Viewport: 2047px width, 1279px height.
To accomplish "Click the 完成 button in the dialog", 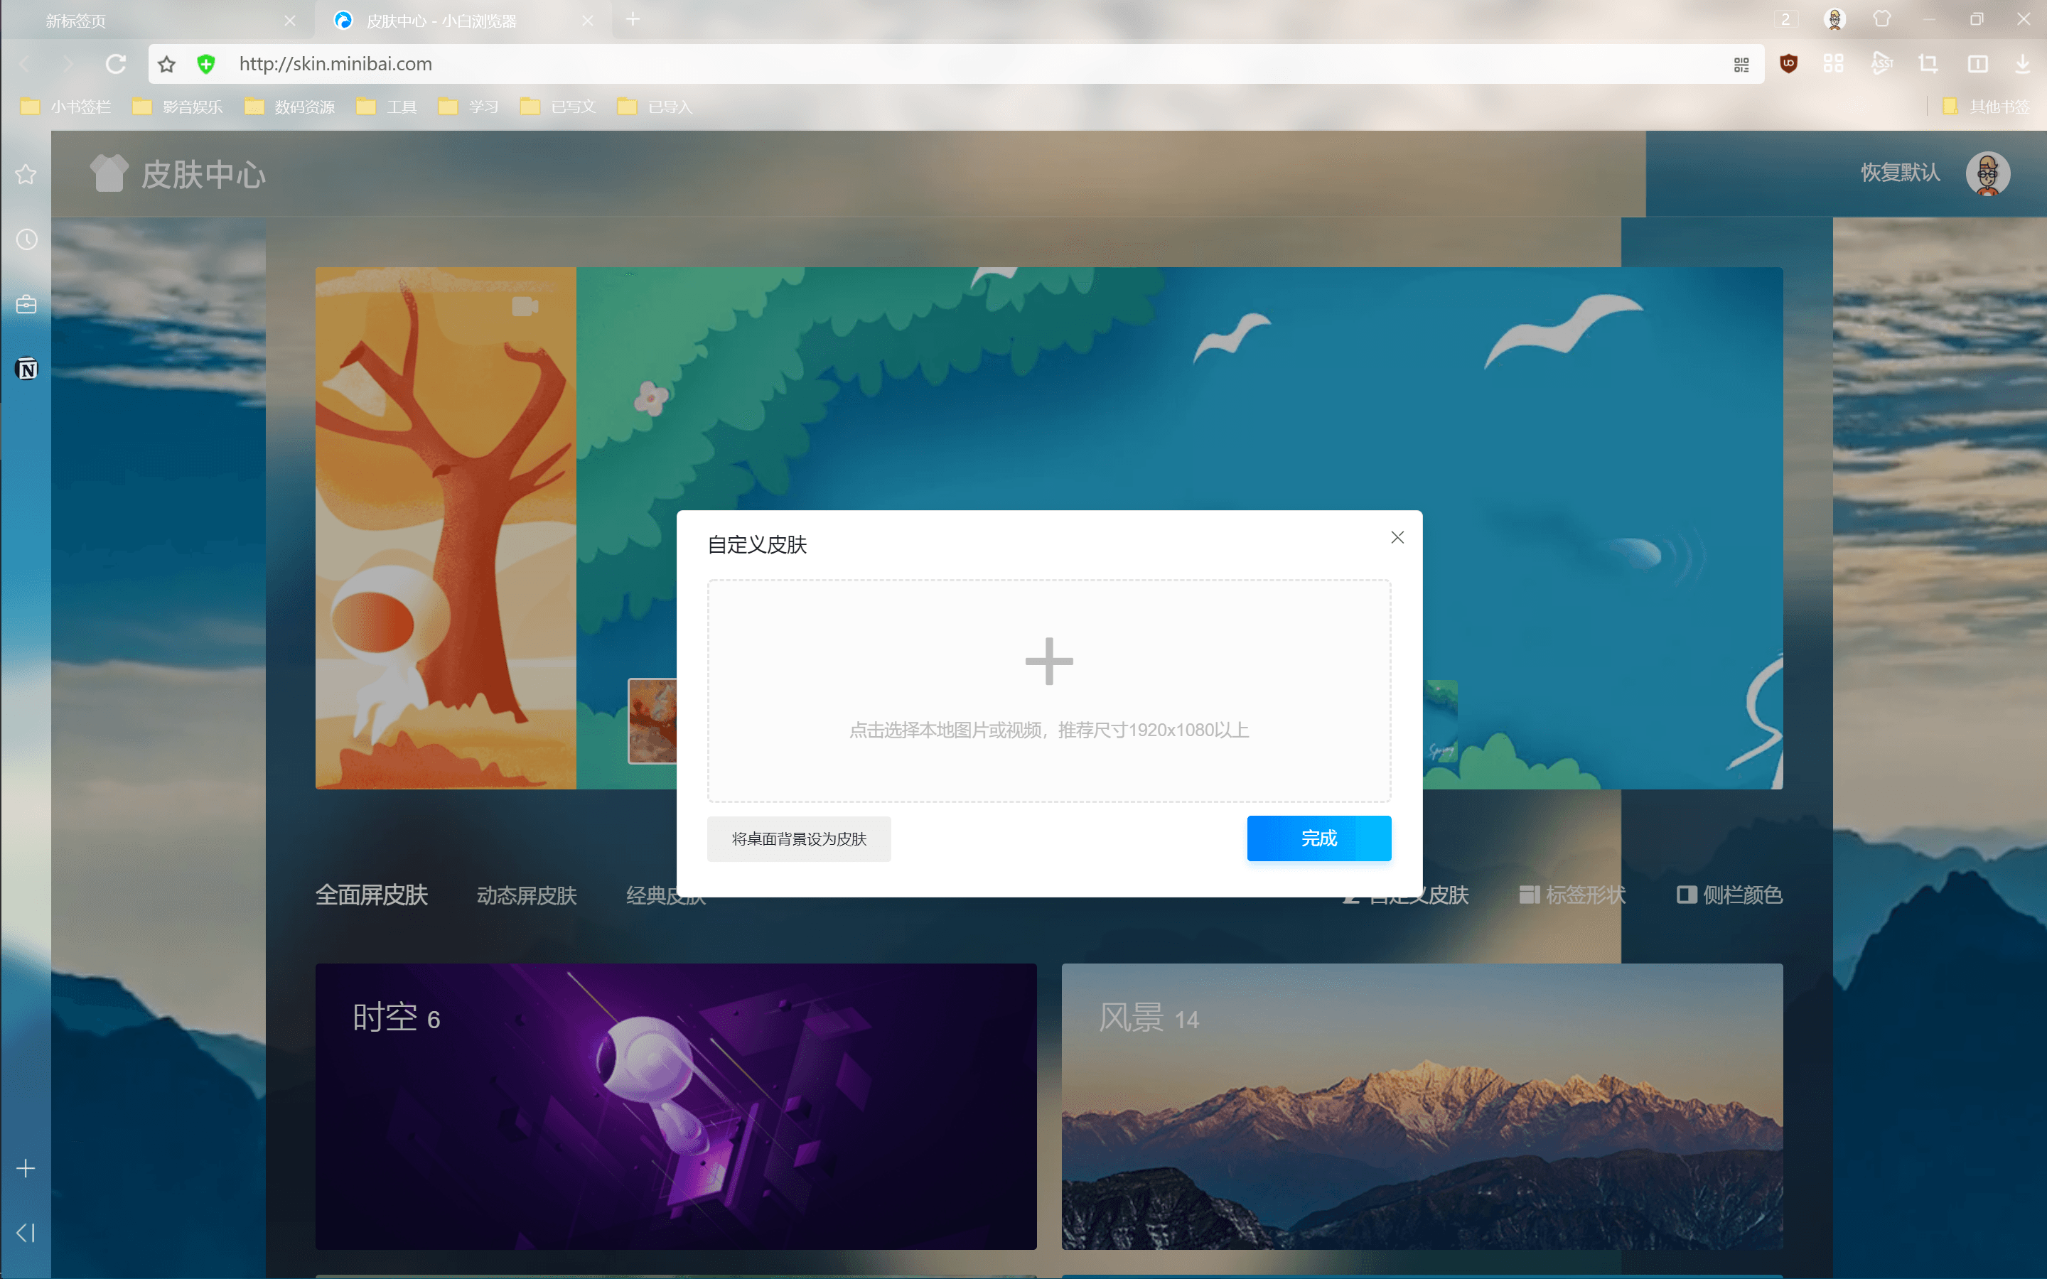I will (x=1318, y=838).
